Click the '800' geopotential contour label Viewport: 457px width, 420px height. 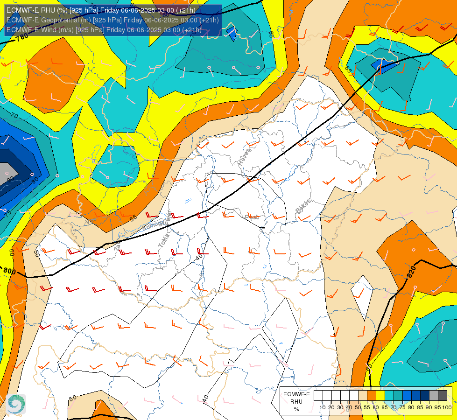click(9, 271)
